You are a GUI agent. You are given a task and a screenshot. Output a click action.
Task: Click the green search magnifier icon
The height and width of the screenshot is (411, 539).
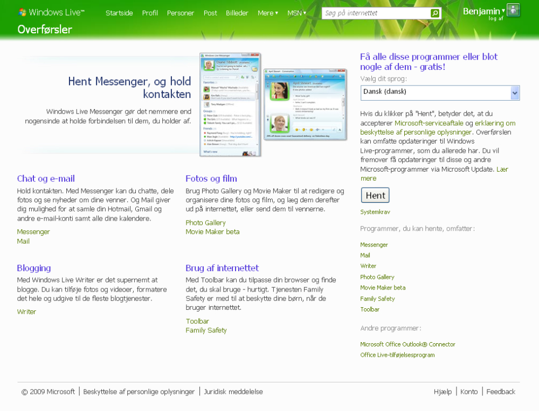pyautogui.click(x=434, y=13)
